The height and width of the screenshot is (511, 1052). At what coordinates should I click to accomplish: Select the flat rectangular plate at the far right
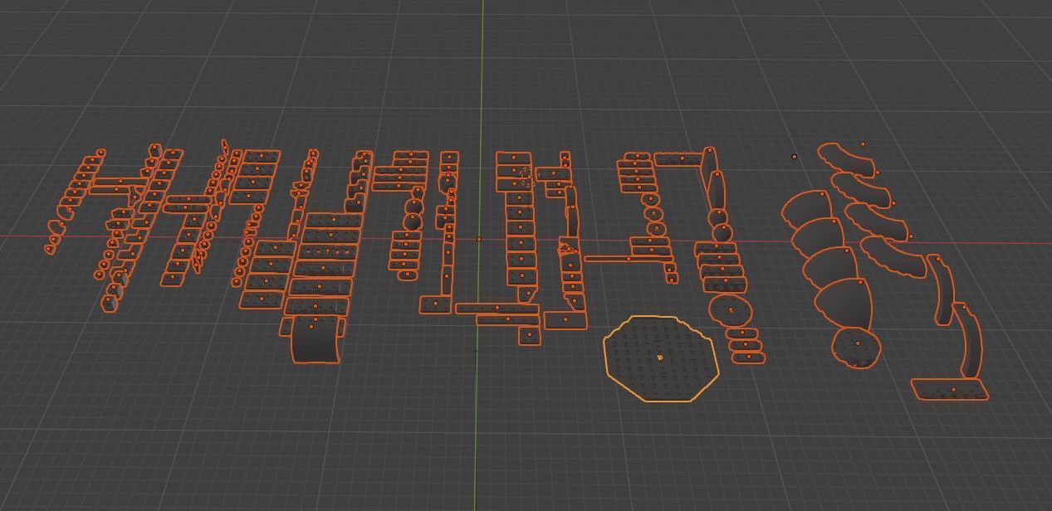pyautogui.click(x=950, y=389)
